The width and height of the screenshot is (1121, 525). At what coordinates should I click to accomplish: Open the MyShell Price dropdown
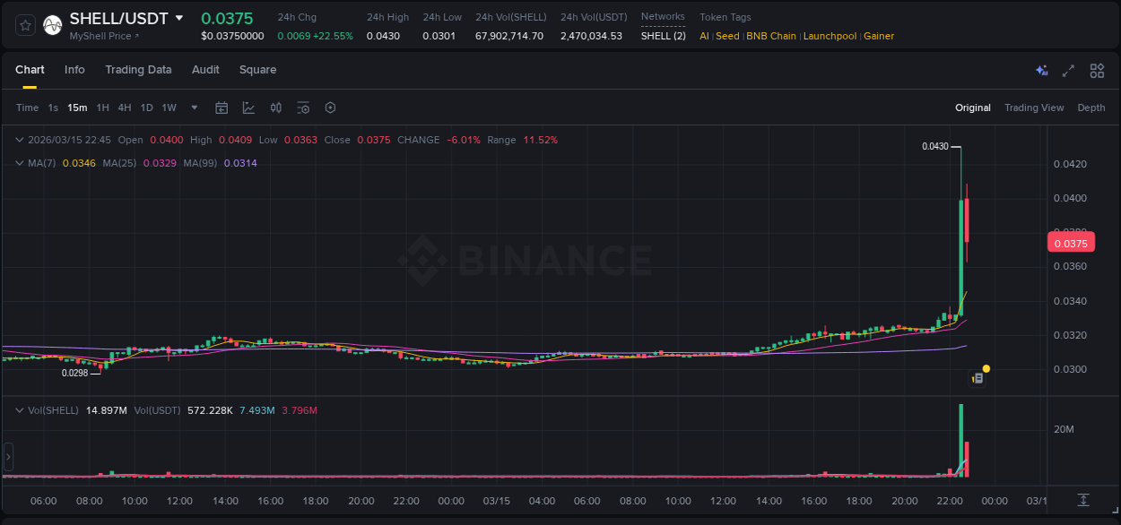98,35
